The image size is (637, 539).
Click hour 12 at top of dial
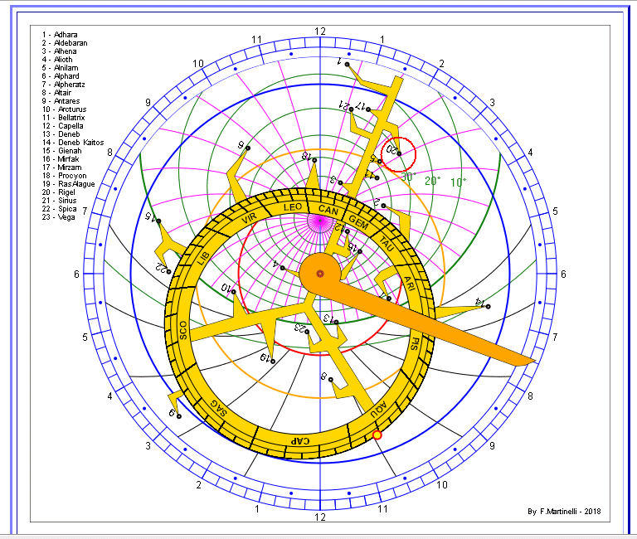(x=319, y=32)
